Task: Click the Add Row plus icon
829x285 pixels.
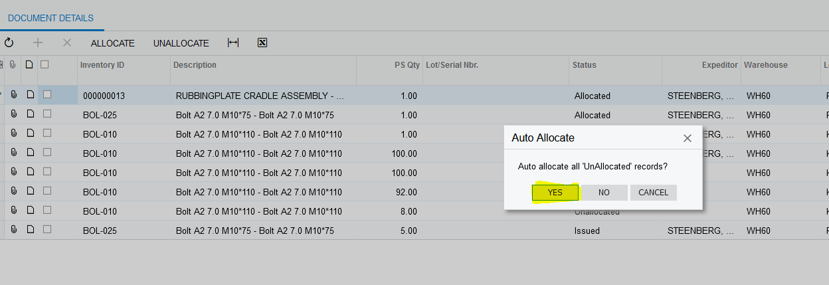Action: pyautogui.click(x=38, y=43)
